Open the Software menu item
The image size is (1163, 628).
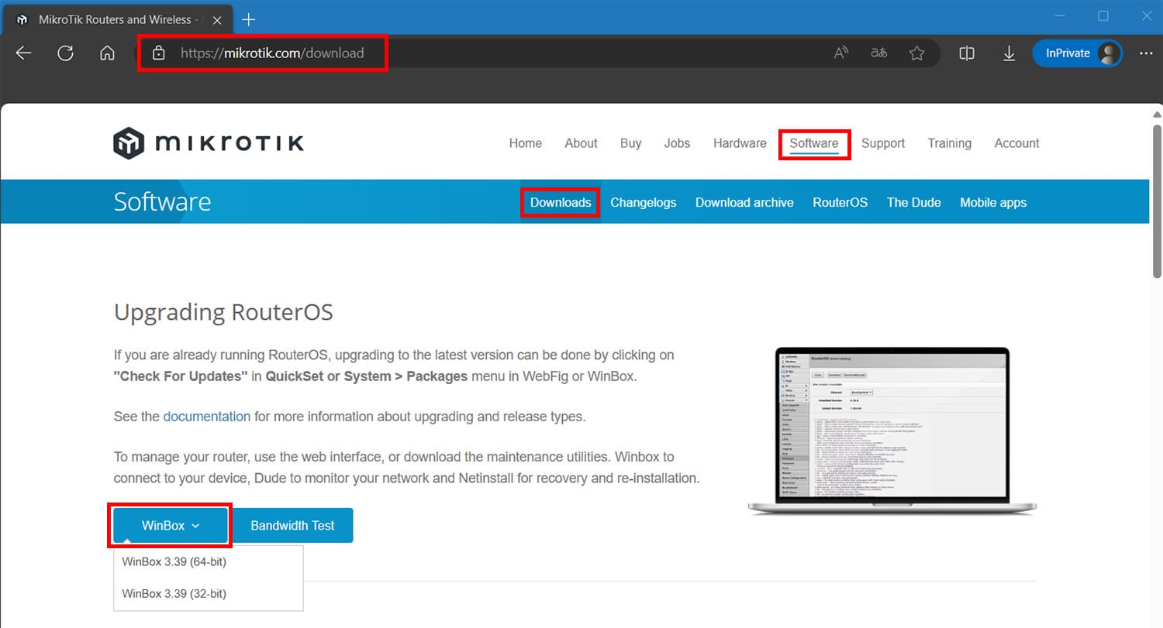[814, 143]
